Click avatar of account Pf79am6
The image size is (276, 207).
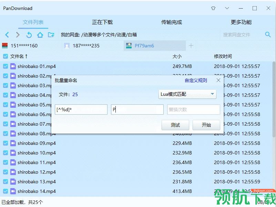pyautogui.click(x=129, y=46)
